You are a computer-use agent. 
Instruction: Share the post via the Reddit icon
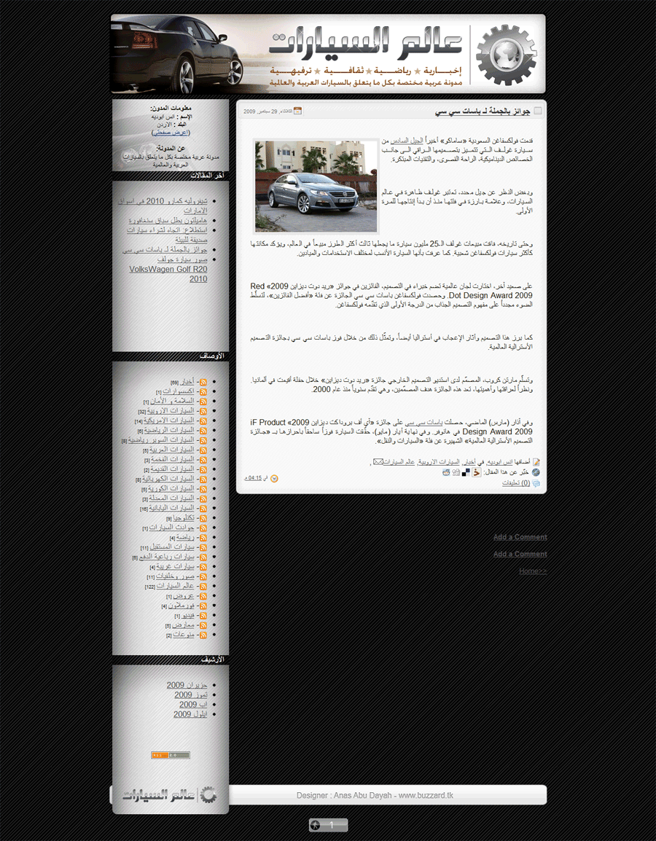point(446,472)
